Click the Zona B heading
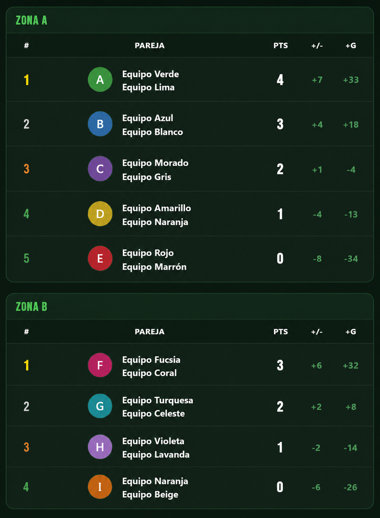 click(31, 307)
